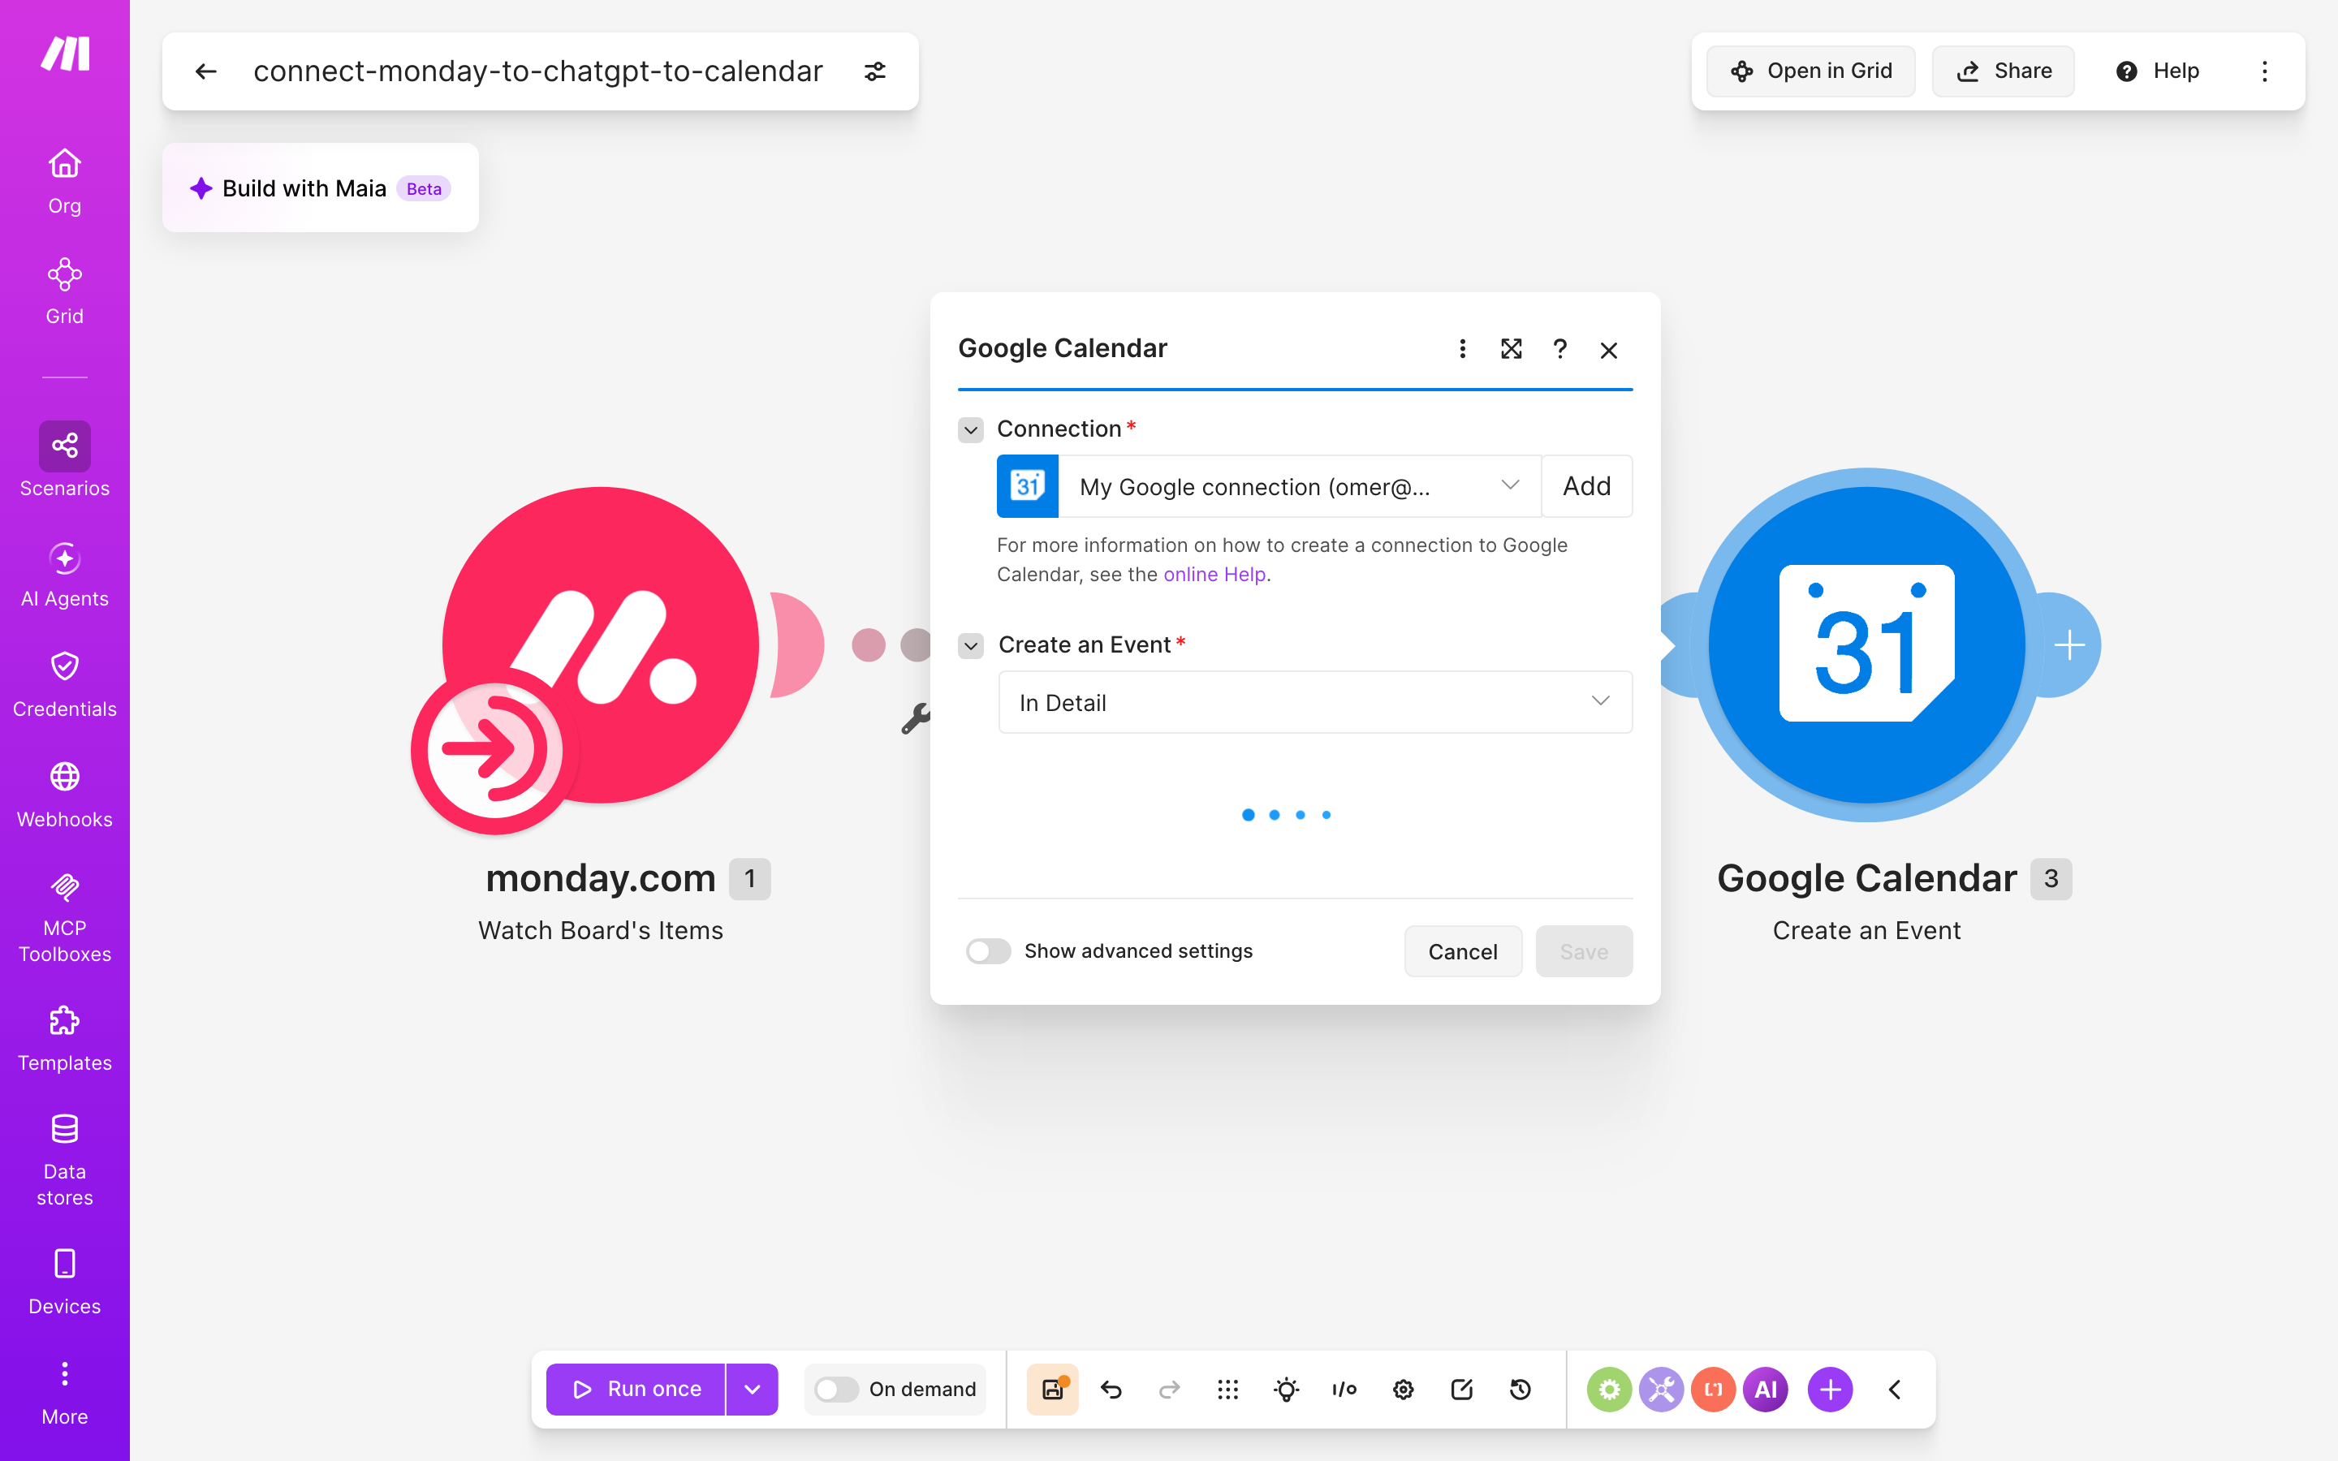
Task: Click the Undo arrow in bottom toolbar
Action: point(1111,1390)
